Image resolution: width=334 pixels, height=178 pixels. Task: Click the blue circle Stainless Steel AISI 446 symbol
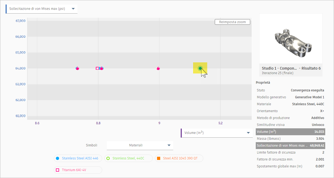(x=57, y=158)
